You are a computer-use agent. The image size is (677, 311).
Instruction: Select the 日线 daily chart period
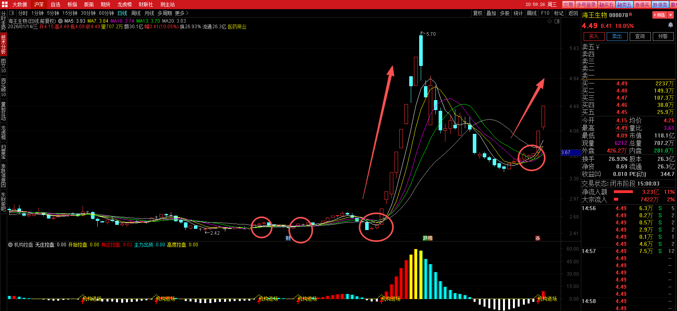pyautogui.click(x=122, y=13)
